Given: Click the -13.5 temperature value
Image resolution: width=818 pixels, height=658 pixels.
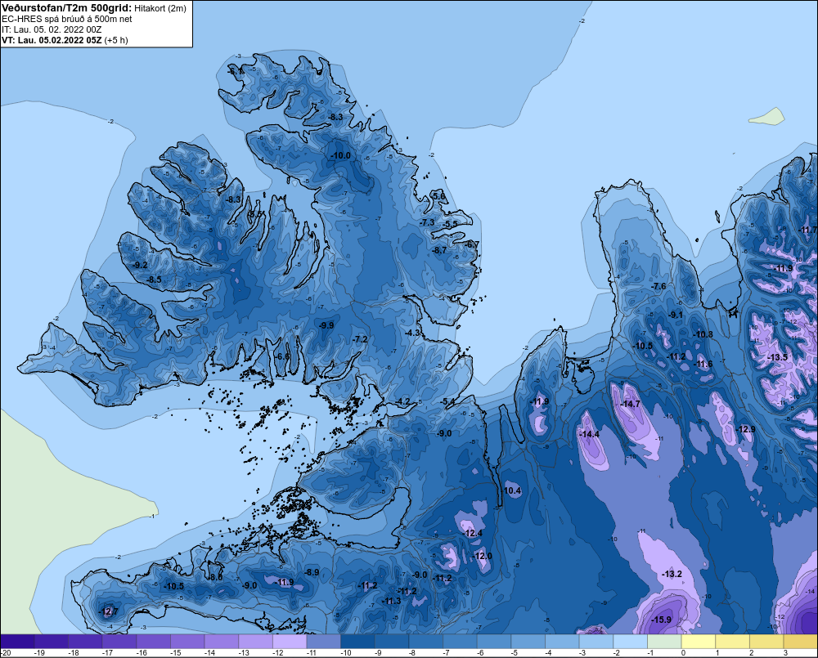Looking at the screenshot, I should (777, 357).
